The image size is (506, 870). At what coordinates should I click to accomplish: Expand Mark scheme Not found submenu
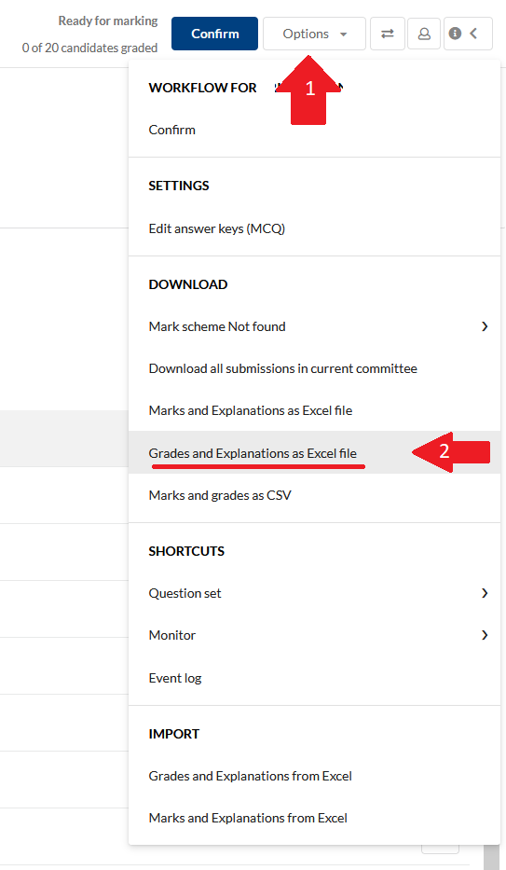(485, 326)
